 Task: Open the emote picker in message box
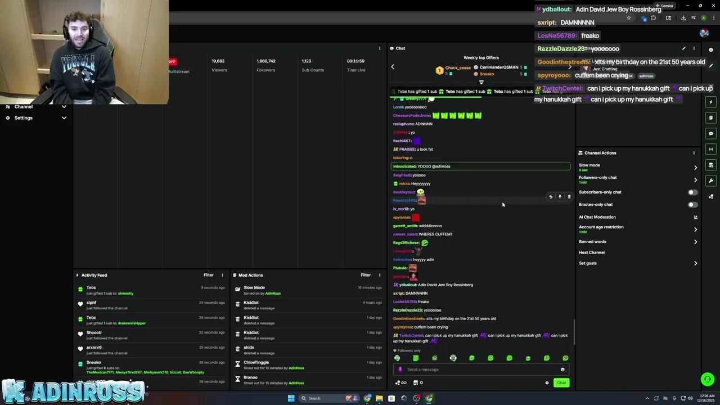(562, 370)
